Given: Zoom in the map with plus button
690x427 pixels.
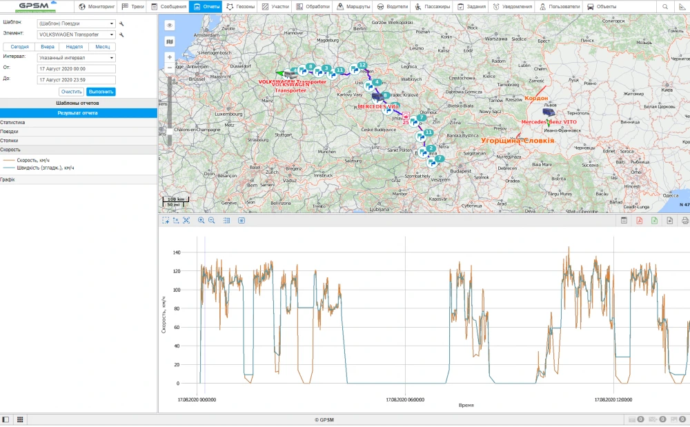Looking at the screenshot, I should tap(170, 57).
